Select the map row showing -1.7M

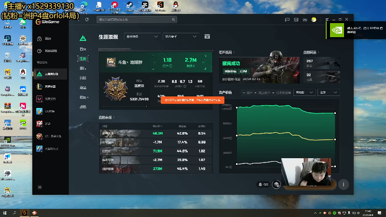(156, 142)
